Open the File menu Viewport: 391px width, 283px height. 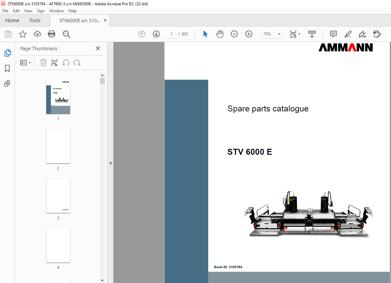tap(5, 11)
